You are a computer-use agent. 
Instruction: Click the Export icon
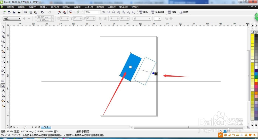64,12
